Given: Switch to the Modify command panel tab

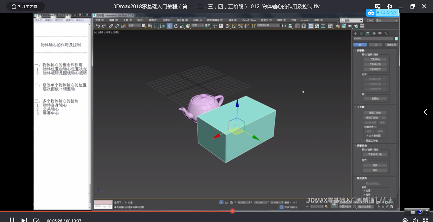Looking at the screenshot, I should 361,34.
